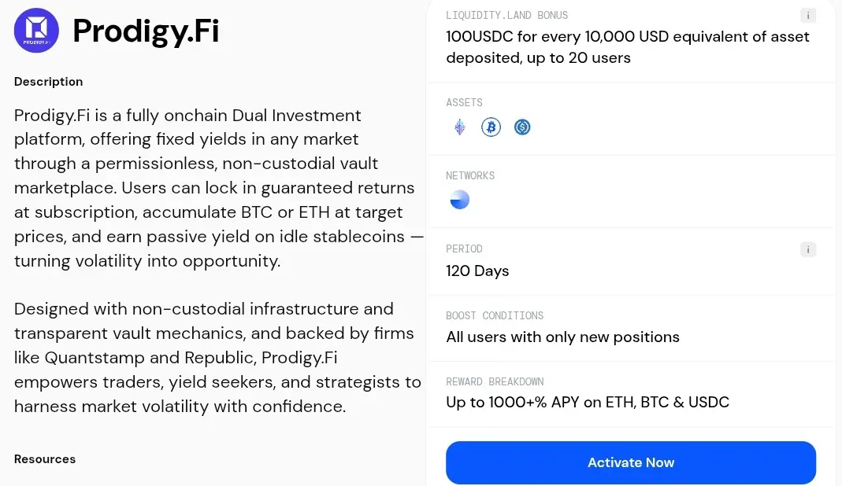Click the Bitcoin asset icon
The height and width of the screenshot is (486, 842).
(491, 127)
